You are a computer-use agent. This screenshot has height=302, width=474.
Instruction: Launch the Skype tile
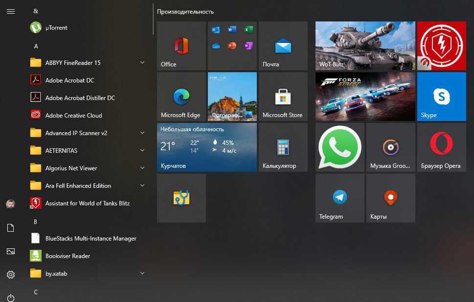tap(442, 97)
